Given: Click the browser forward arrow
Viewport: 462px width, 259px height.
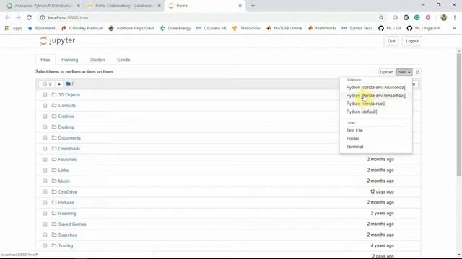Looking at the screenshot, I should click(x=18, y=17).
